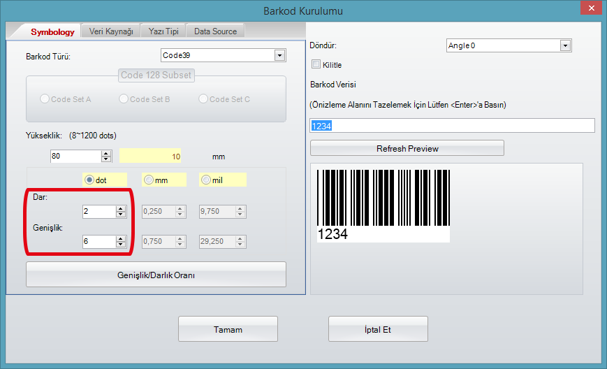This screenshot has width=607, height=369.
Task: Open the Yazı Tipi tab
Action: (x=163, y=31)
